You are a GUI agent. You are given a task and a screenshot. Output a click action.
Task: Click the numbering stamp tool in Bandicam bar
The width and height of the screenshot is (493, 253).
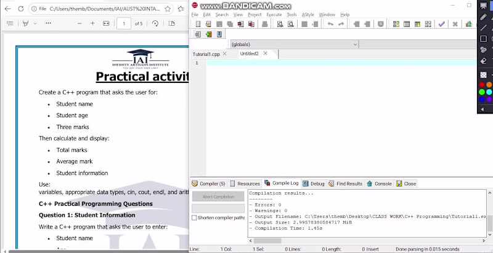pyautogui.click(x=484, y=50)
